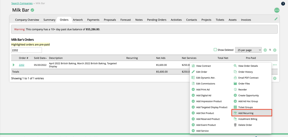Go to next page arrow at top
This screenshot has height=137, width=288.
click(x=275, y=50)
